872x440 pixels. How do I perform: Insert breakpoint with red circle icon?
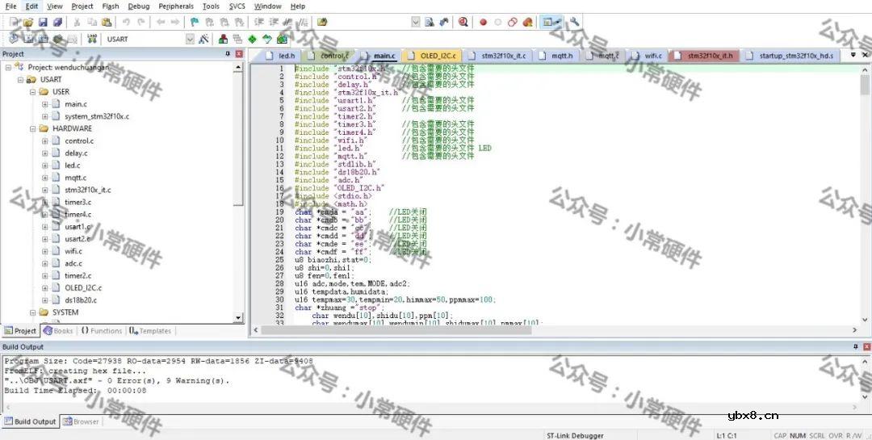point(483,22)
